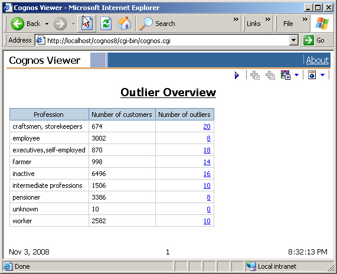Click the Local intranet zone icon
This screenshot has height=274, width=337.
click(251, 266)
